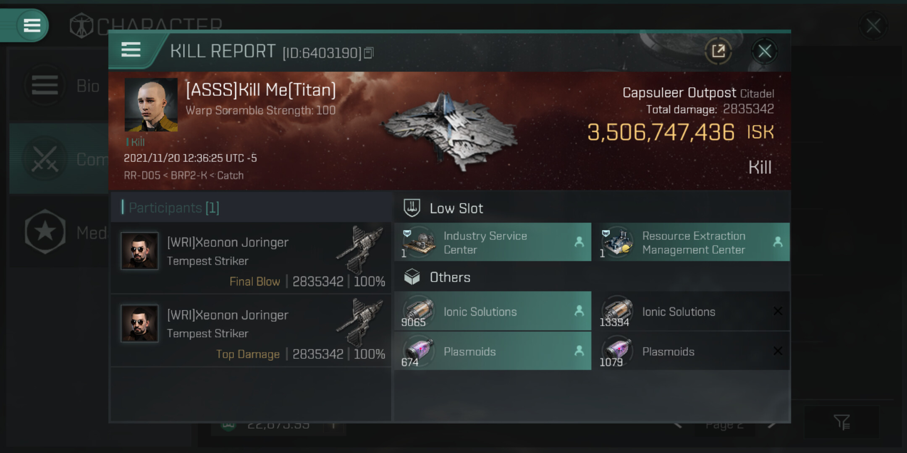Close the Kill Report window
Screen dimensions: 907x453
[x=764, y=51]
